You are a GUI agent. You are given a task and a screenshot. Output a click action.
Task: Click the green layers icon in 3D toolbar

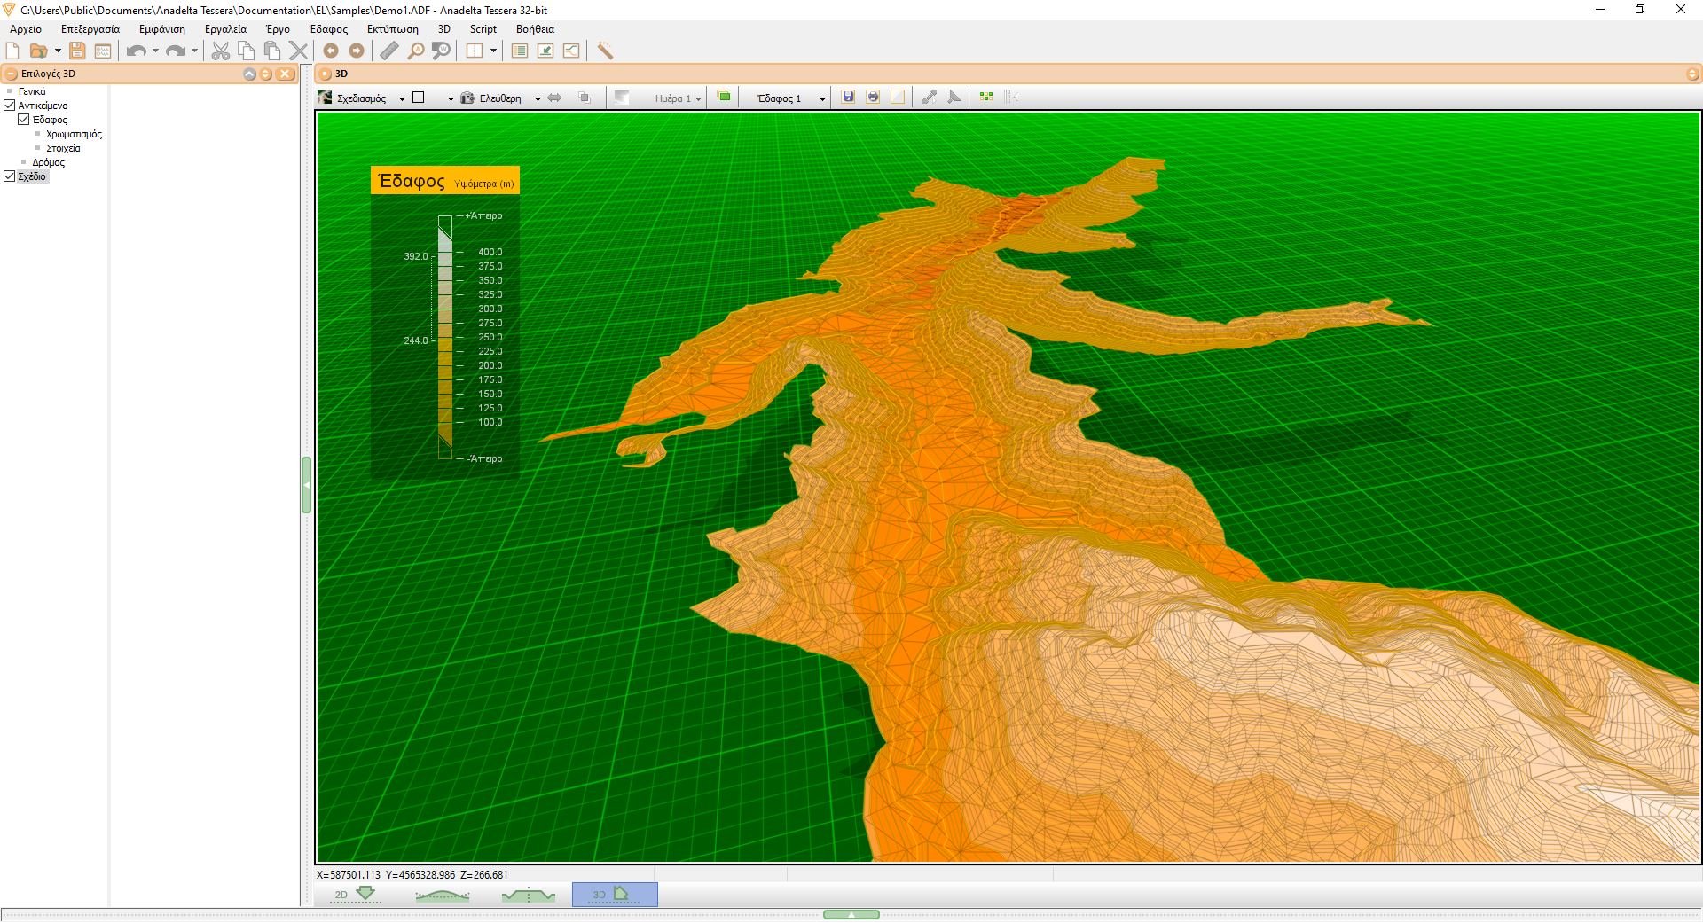tap(724, 97)
